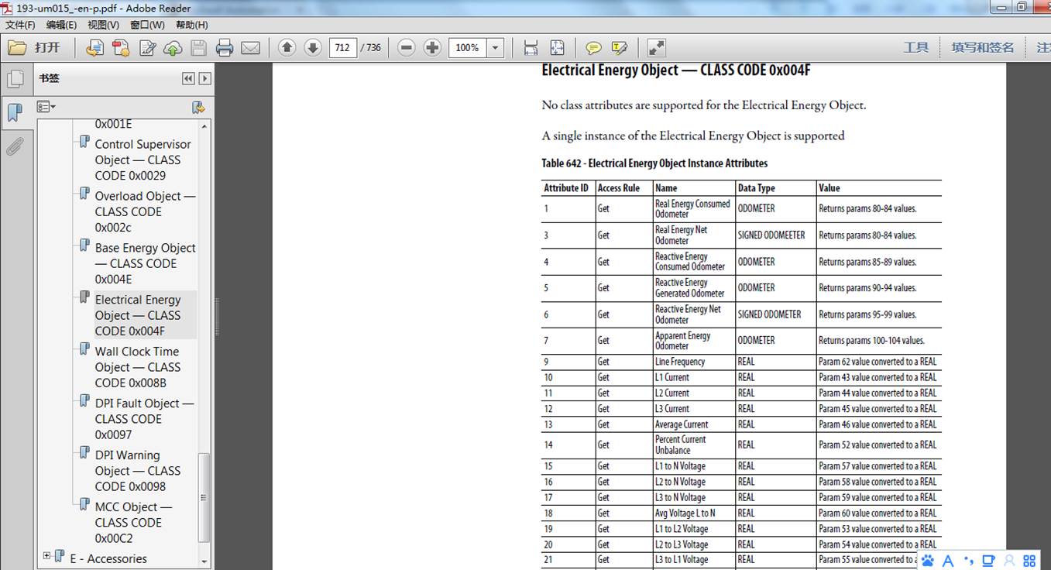Go to previous page with up arrow
Image resolution: width=1051 pixels, height=570 pixels.
287,47
